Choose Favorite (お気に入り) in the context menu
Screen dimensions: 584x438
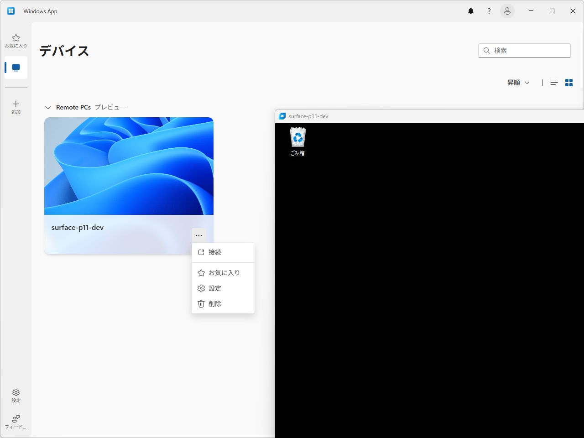pyautogui.click(x=223, y=273)
